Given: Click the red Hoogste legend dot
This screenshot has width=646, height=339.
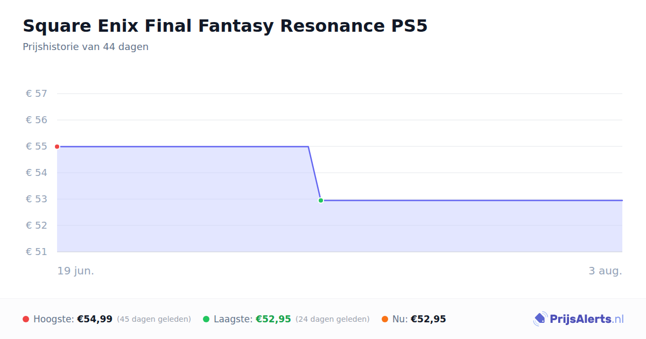Looking at the screenshot, I should pyautogui.click(x=26, y=319).
